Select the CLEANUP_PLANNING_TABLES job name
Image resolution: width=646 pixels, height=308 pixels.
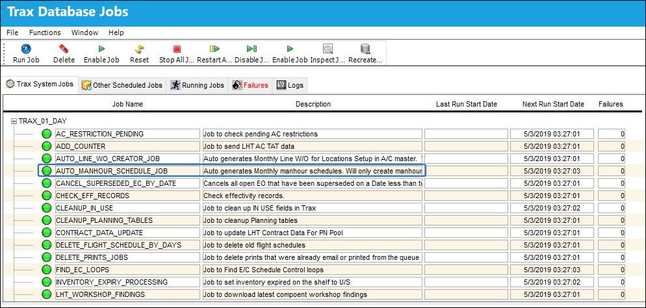click(x=127, y=220)
